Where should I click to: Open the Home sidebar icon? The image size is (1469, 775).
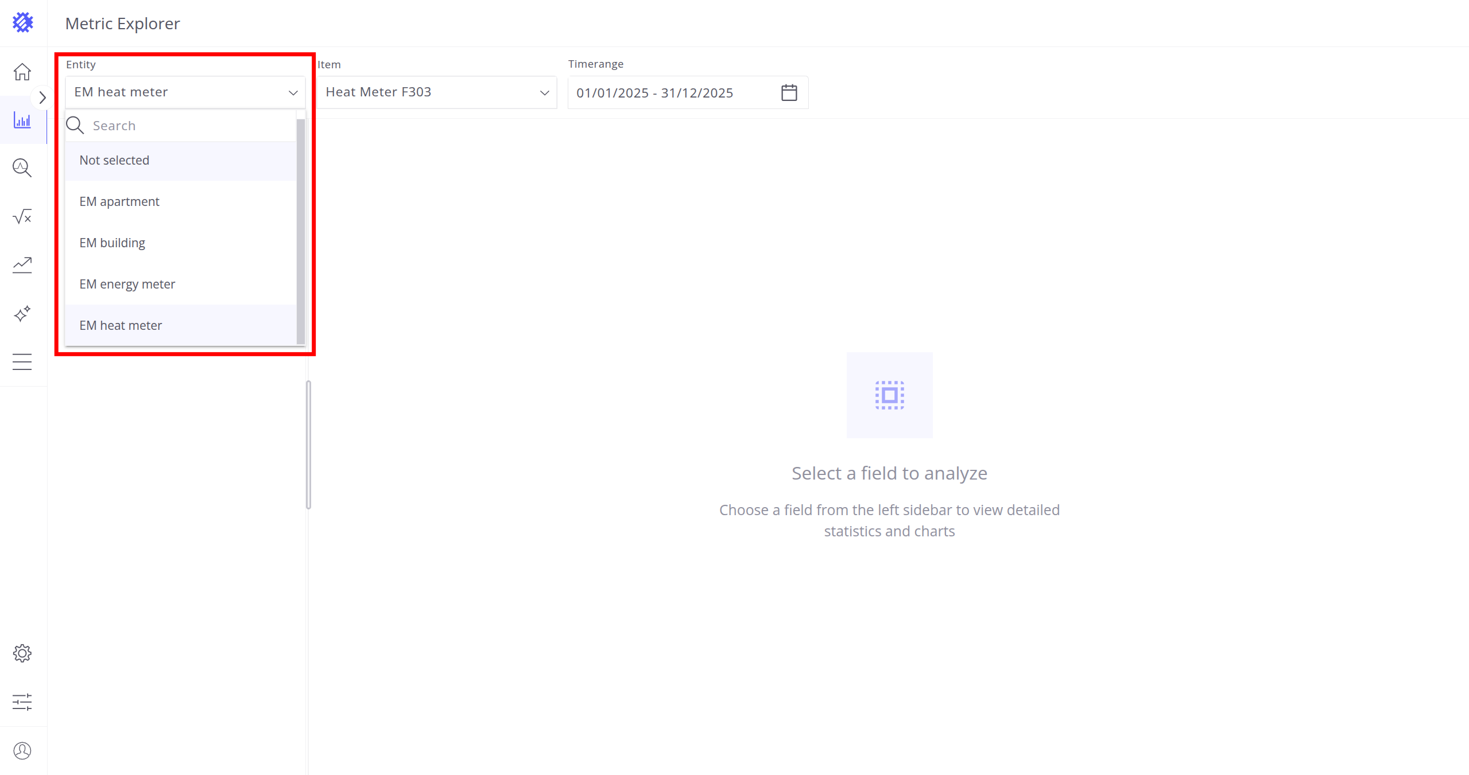[22, 72]
